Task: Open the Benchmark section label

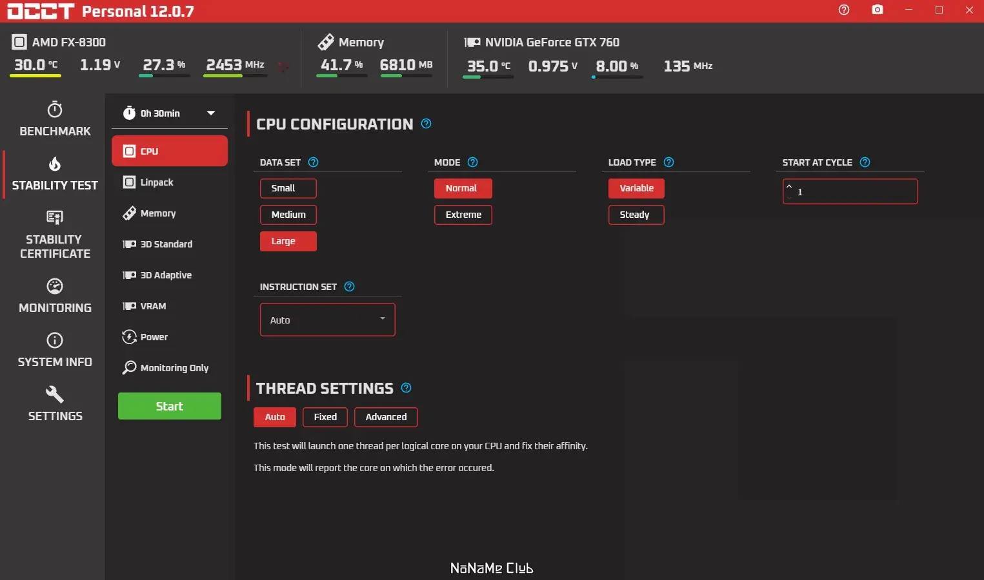Action: point(55,131)
